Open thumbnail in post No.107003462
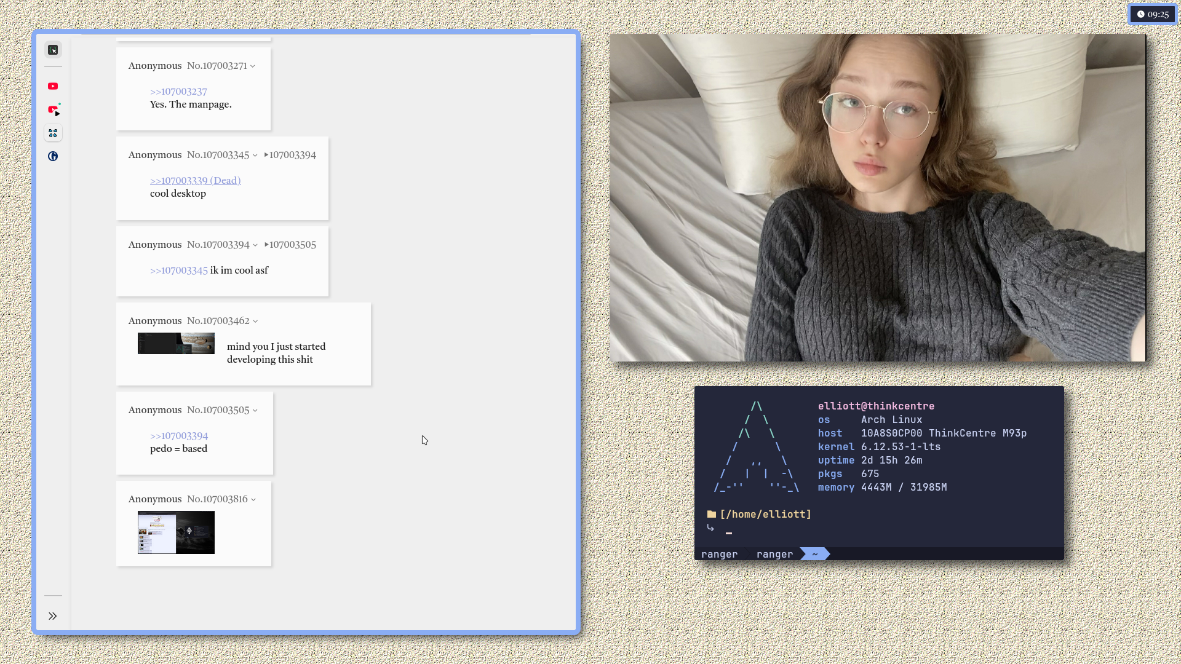Viewport: 1181px width, 664px height. click(176, 344)
